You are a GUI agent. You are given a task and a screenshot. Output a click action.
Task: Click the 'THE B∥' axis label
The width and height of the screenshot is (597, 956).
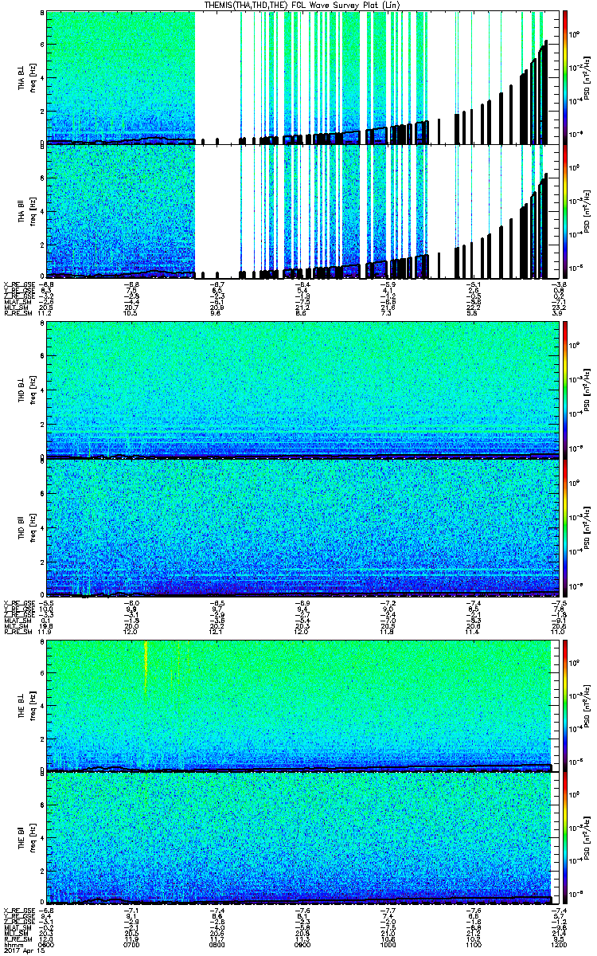tap(21, 838)
